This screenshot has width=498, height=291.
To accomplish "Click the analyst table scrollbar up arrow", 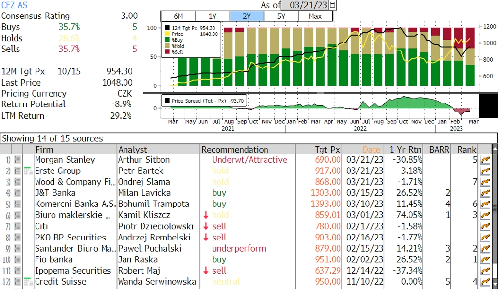I will point(495,148).
